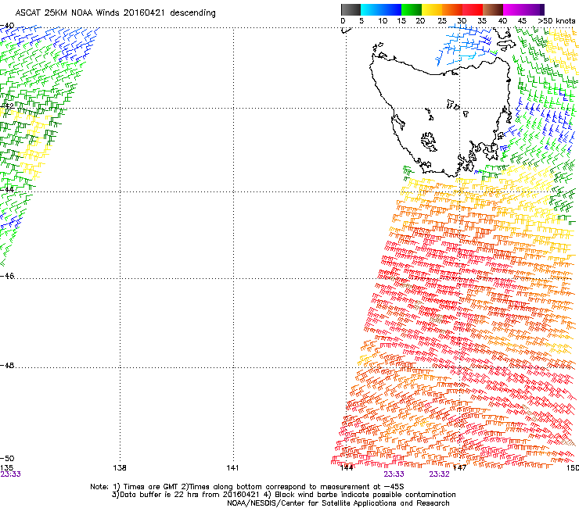Click the latitude label '-44'
The height and width of the screenshot is (508, 579).
(7, 190)
